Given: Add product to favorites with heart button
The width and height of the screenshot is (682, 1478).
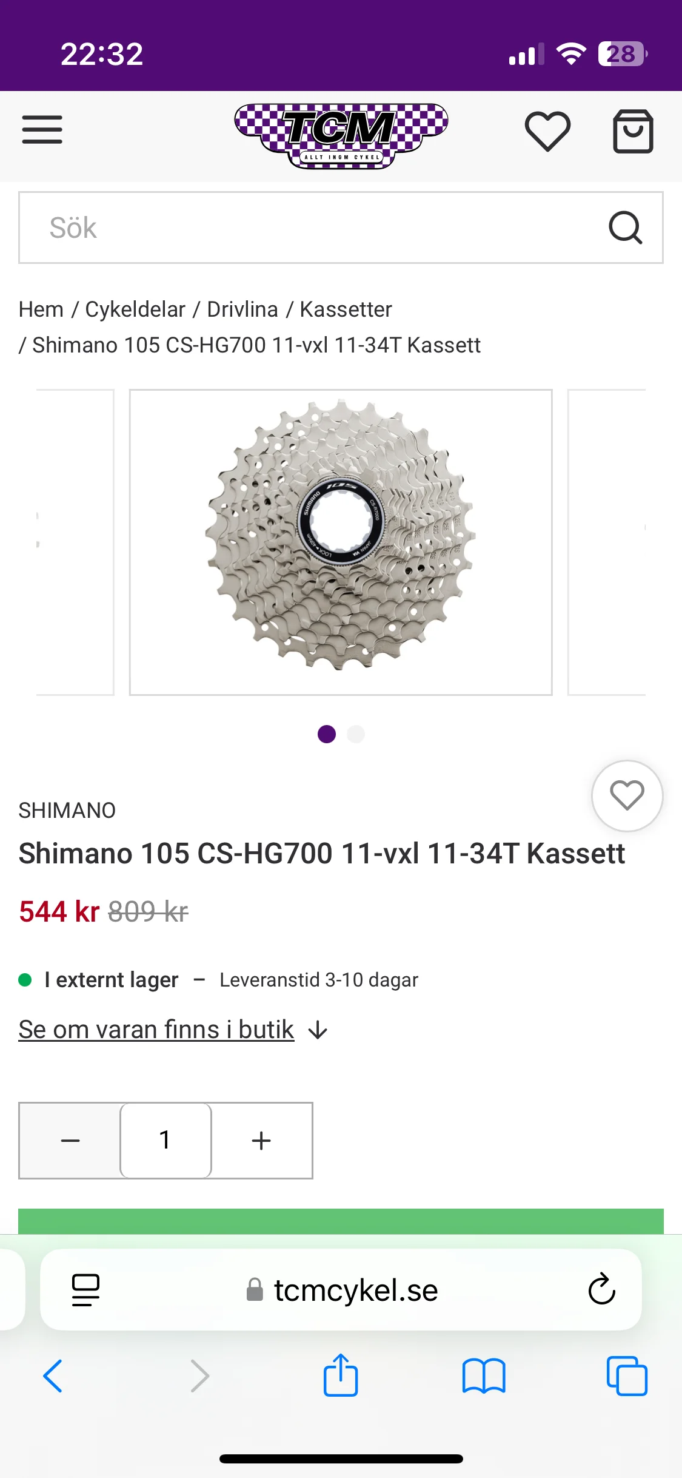Looking at the screenshot, I should tap(627, 795).
